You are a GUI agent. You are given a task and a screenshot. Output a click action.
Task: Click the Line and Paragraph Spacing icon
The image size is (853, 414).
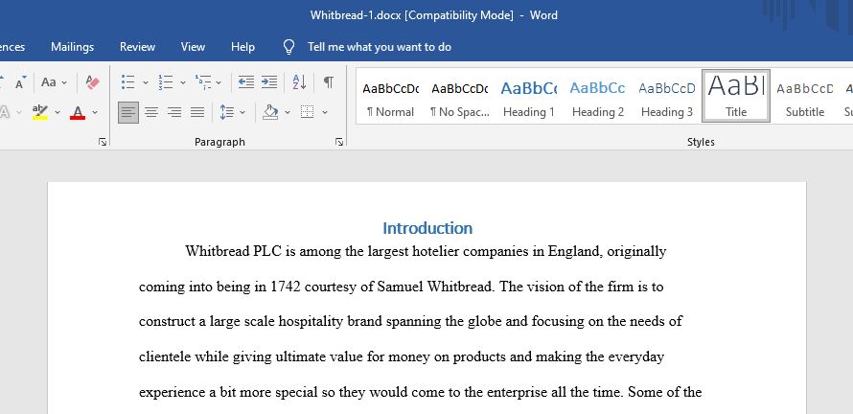pyautogui.click(x=226, y=113)
